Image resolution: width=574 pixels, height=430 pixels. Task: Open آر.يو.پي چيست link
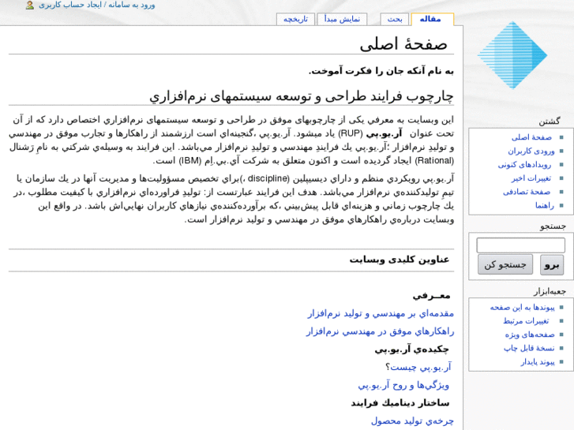pos(421,367)
